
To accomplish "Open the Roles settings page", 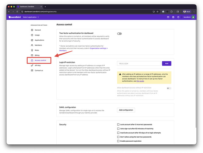I will [x=37, y=50].
